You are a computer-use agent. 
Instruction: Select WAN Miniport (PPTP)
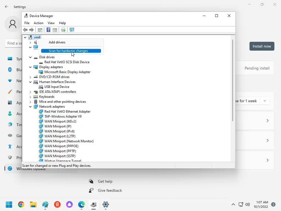pyautogui.click(x=60, y=151)
